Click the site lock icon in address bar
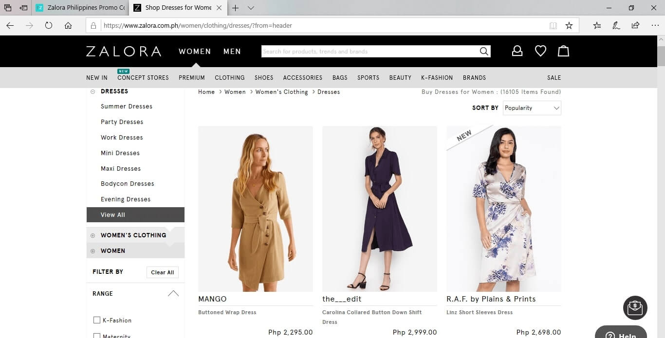 coord(94,25)
